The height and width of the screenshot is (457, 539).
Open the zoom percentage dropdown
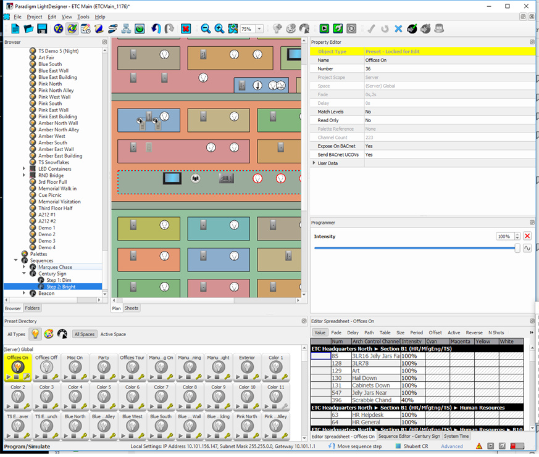(x=259, y=29)
